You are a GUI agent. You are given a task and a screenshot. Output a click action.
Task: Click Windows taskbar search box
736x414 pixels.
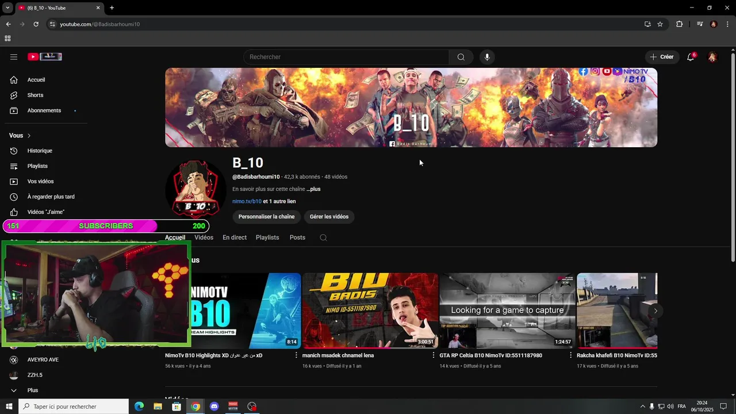pos(74,407)
